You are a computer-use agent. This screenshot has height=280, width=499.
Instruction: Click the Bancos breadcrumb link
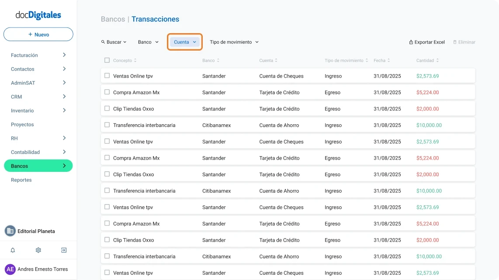[x=113, y=19]
